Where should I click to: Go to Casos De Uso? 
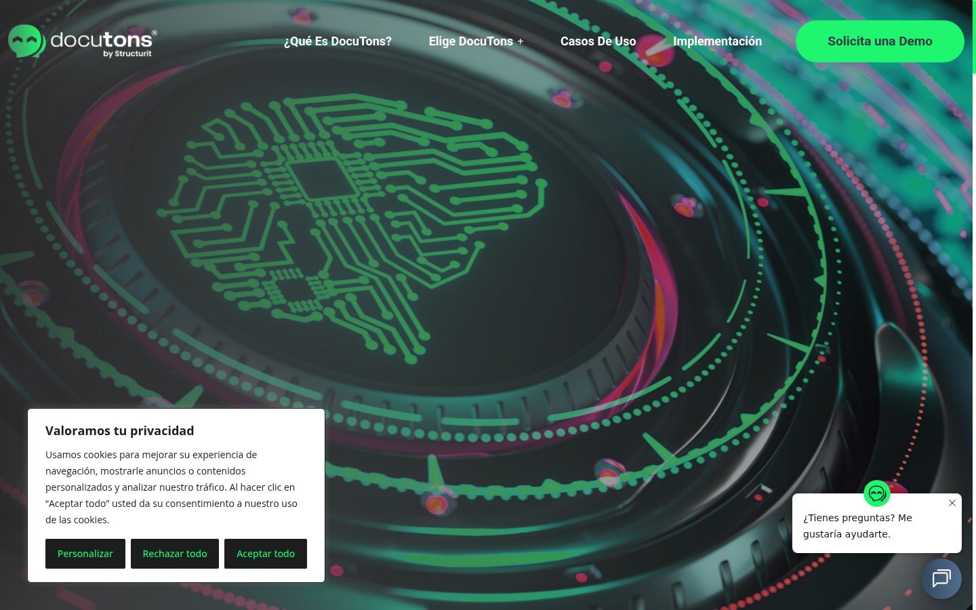pyautogui.click(x=598, y=41)
